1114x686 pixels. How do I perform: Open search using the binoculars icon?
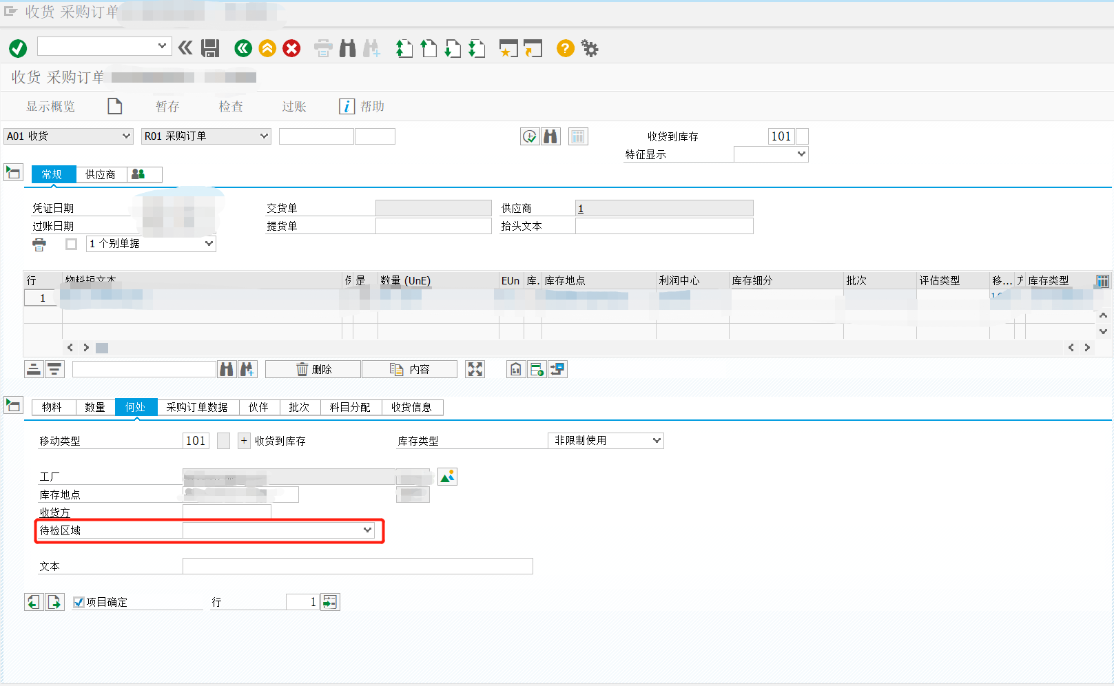click(347, 48)
